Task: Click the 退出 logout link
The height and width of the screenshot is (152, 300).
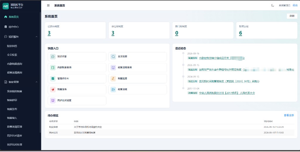Action: [295, 5]
